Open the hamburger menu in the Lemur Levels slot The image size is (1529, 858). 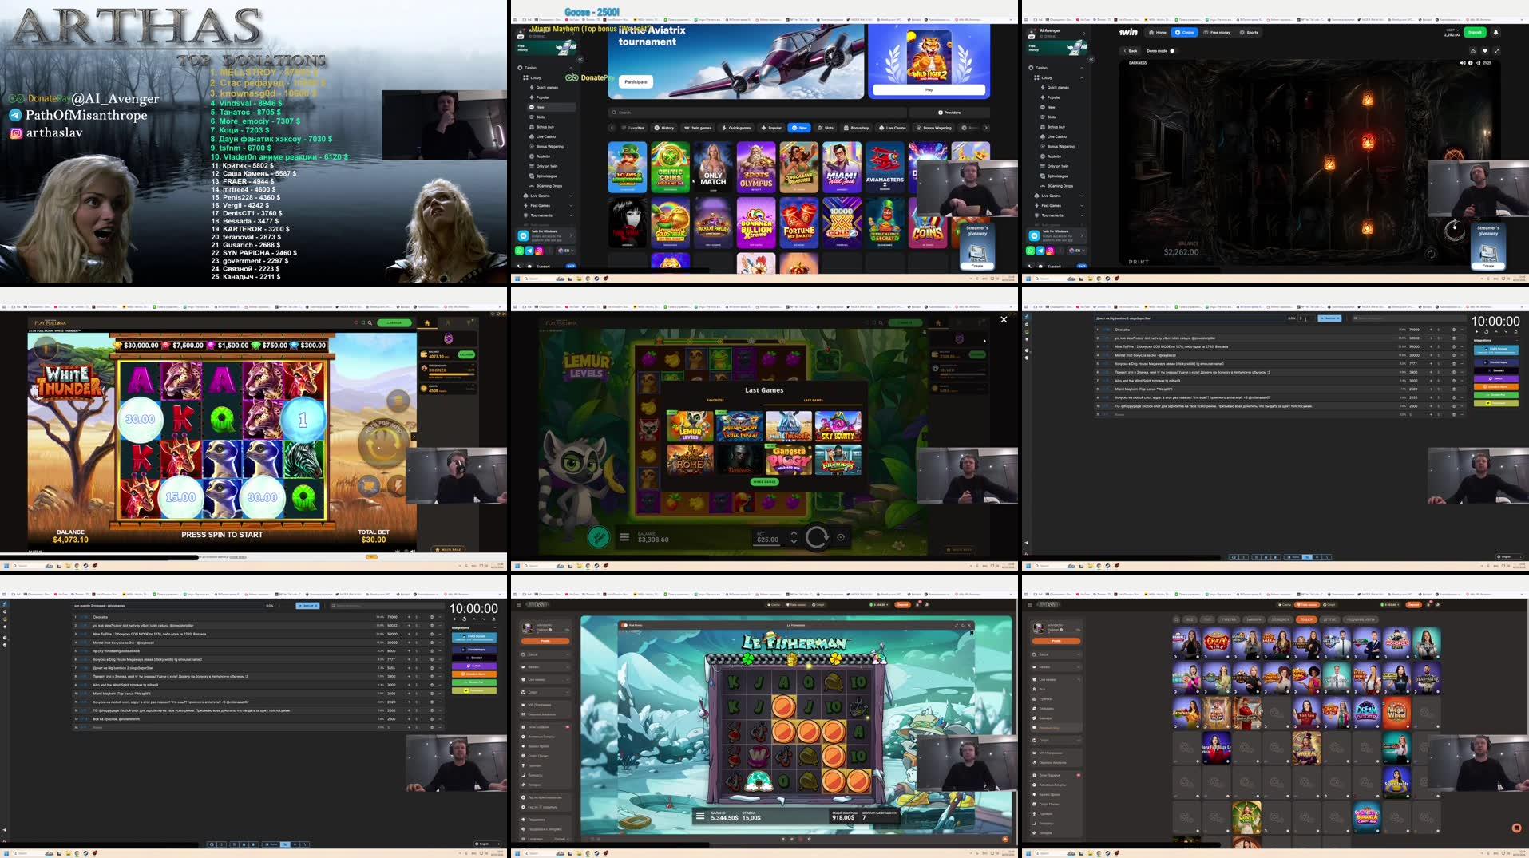pyautogui.click(x=624, y=536)
